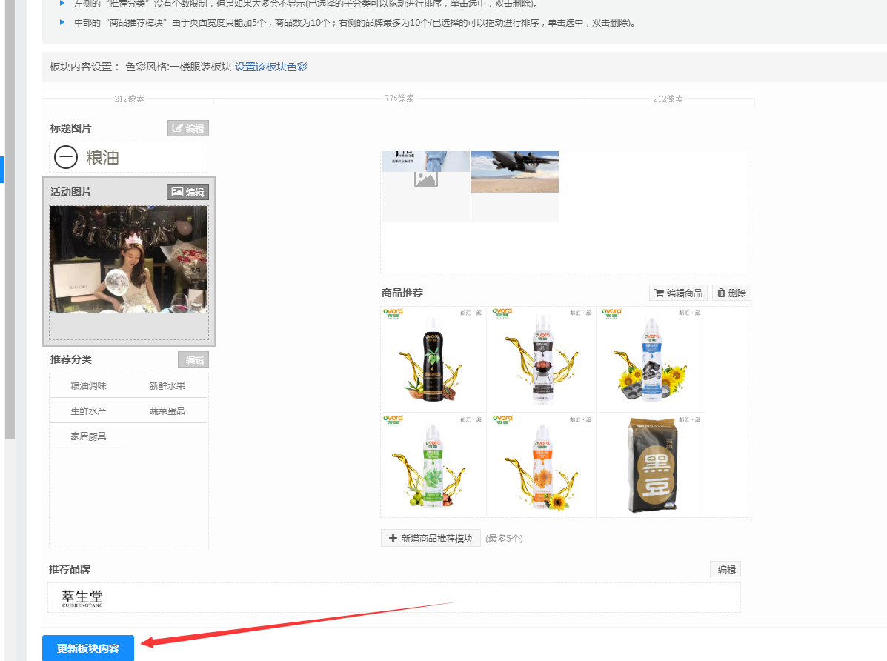887x661 pixels.
Task: Click the 删除 trash button
Action: pos(731,293)
